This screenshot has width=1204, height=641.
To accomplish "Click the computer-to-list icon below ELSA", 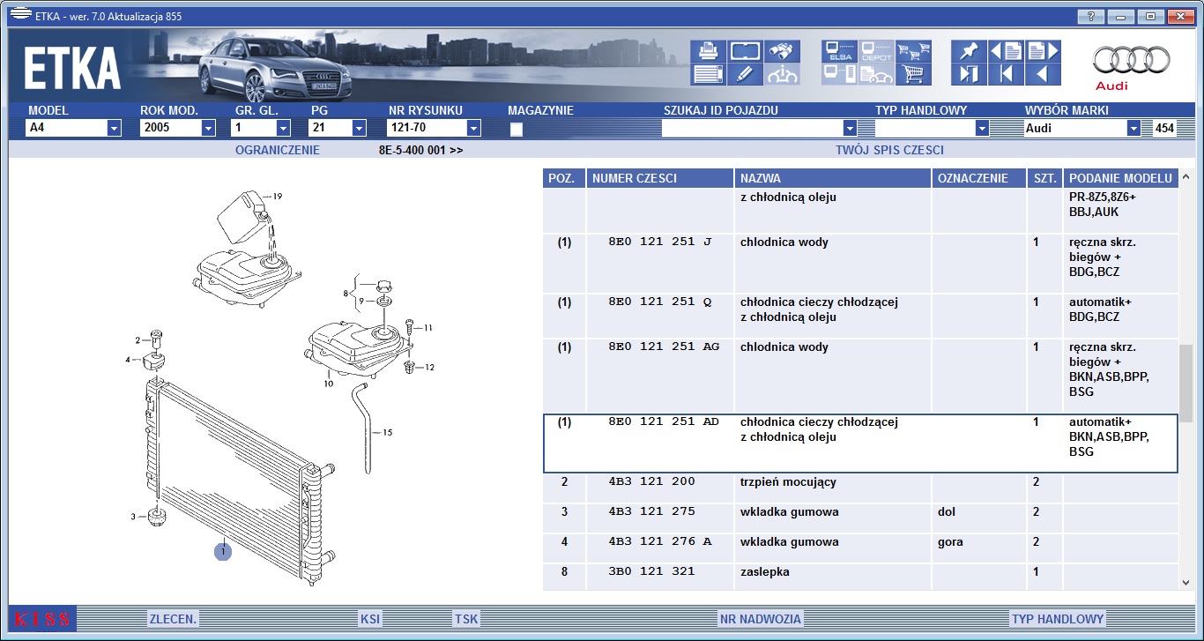I will tap(840, 74).
